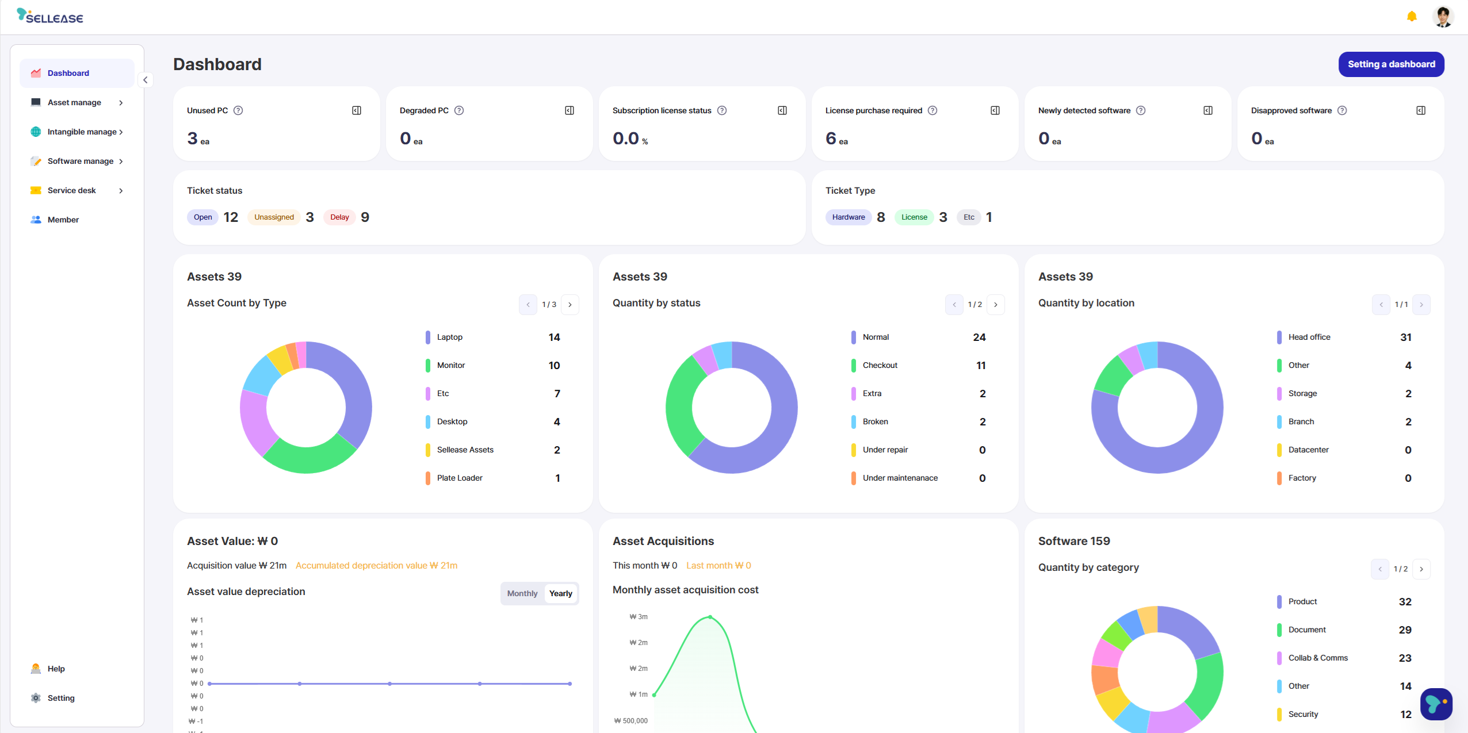
Task: Select the Broken status legend entry
Action: coord(919,422)
